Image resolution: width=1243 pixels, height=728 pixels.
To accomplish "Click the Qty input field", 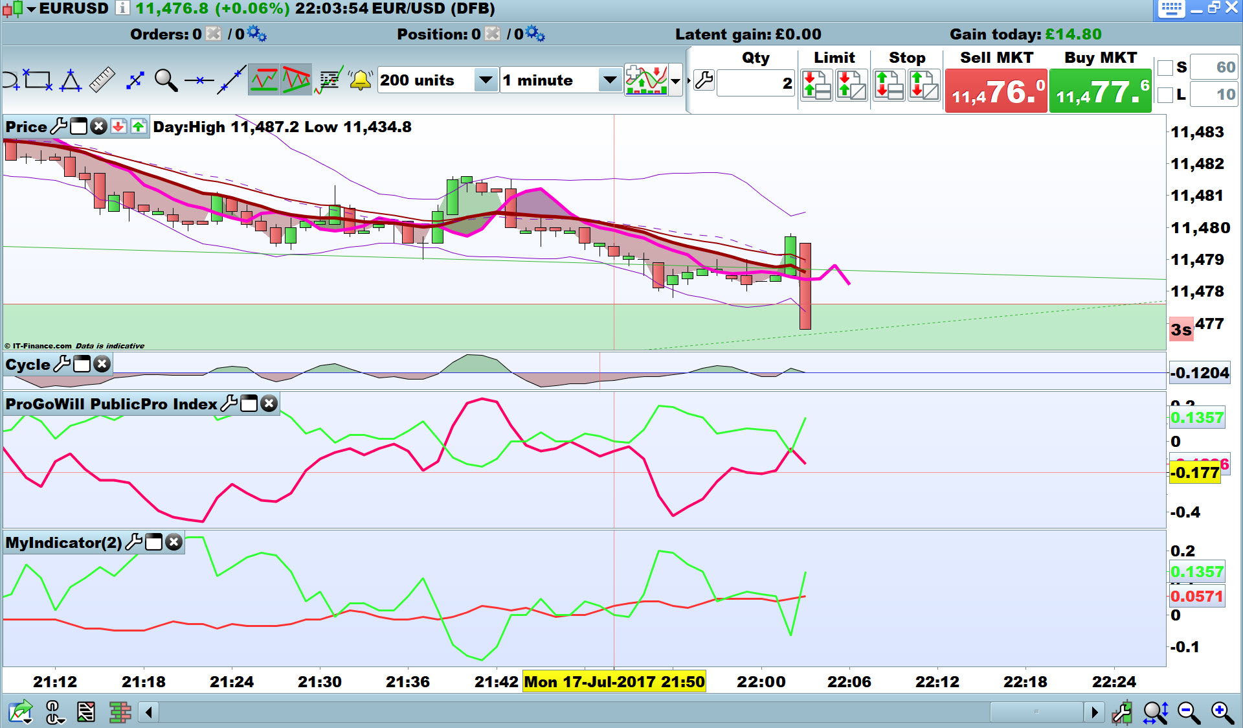I will 755,83.
